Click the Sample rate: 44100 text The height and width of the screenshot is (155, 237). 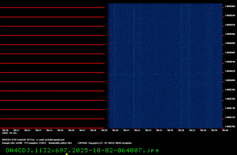coord(12,143)
